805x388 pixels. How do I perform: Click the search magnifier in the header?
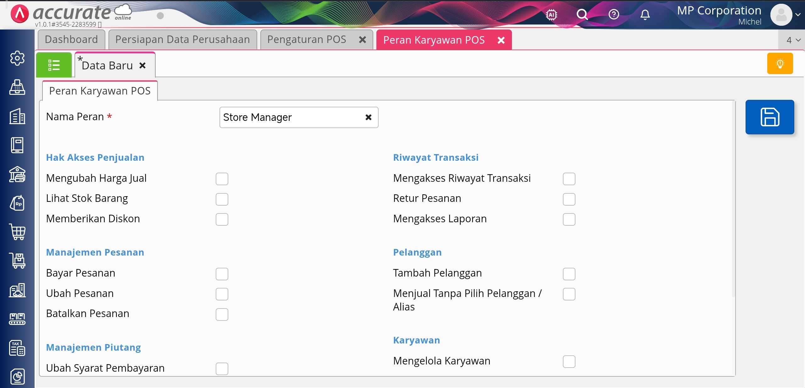click(582, 15)
